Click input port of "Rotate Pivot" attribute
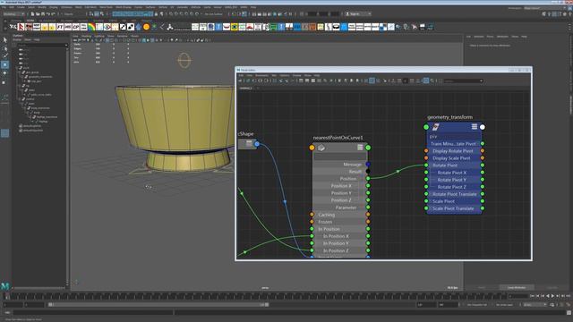This screenshot has height=322, width=573. 426,165
